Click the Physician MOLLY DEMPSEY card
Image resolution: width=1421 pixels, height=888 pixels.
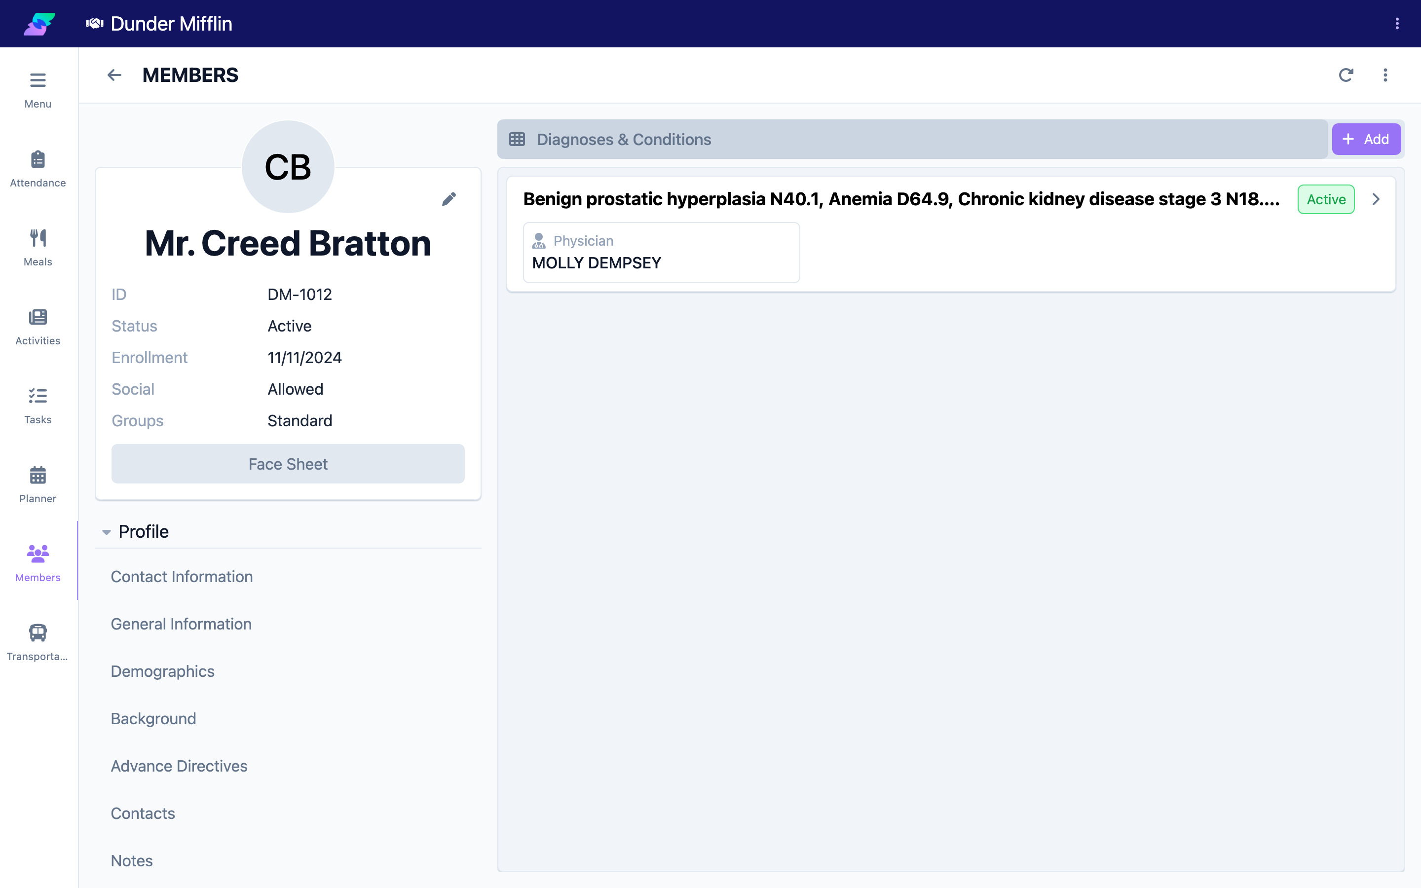pos(661,253)
